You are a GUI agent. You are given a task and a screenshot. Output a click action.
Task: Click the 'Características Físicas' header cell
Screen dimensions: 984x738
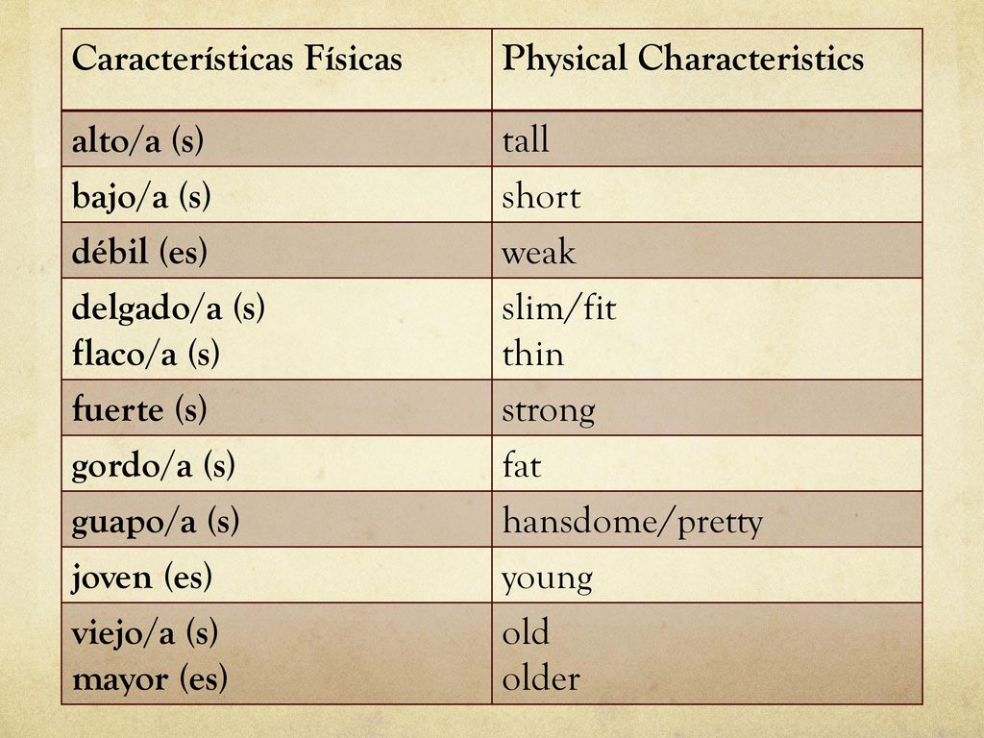pos(277,69)
